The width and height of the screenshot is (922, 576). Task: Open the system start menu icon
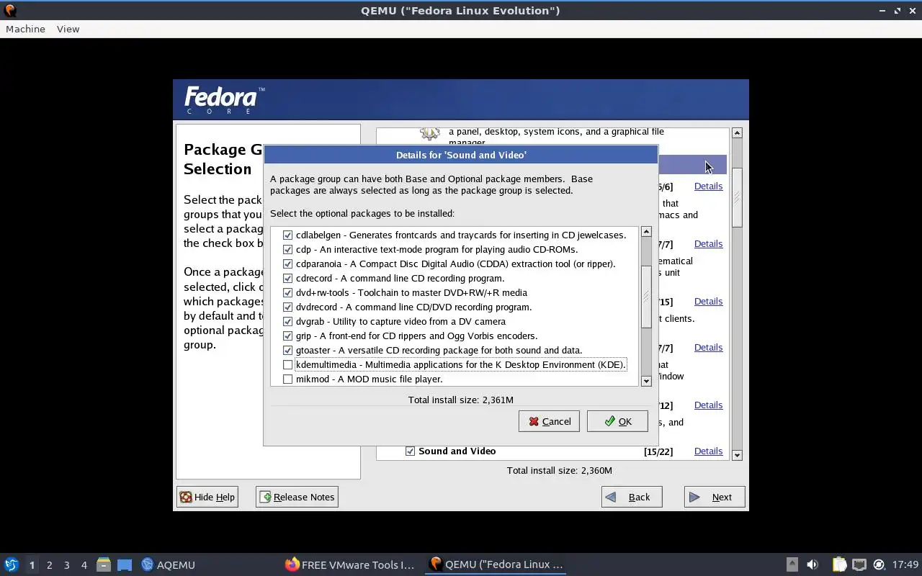click(x=11, y=564)
